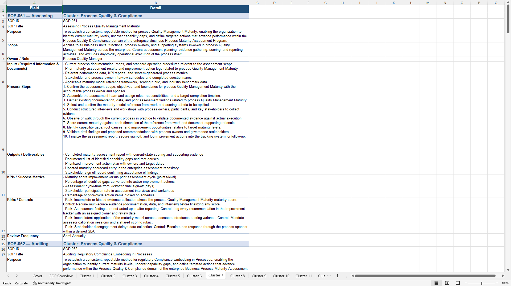
Task: Select column Q header
Action: 496,3
